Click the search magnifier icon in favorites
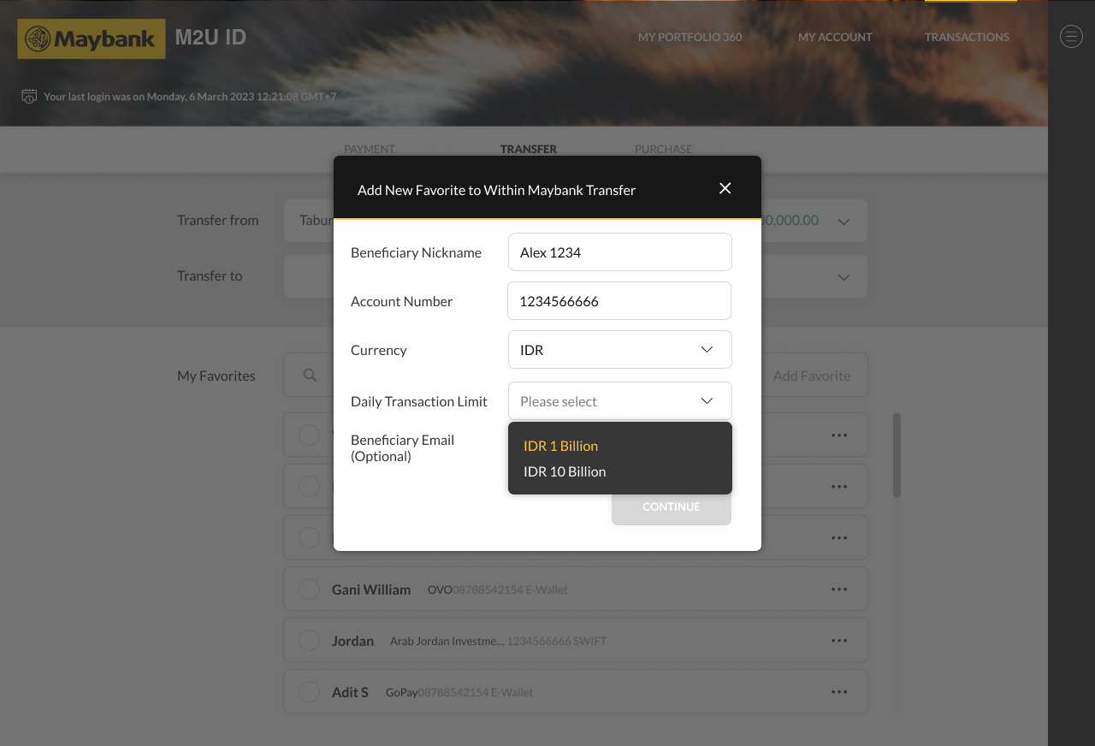The width and height of the screenshot is (1095, 746). pyautogui.click(x=311, y=376)
